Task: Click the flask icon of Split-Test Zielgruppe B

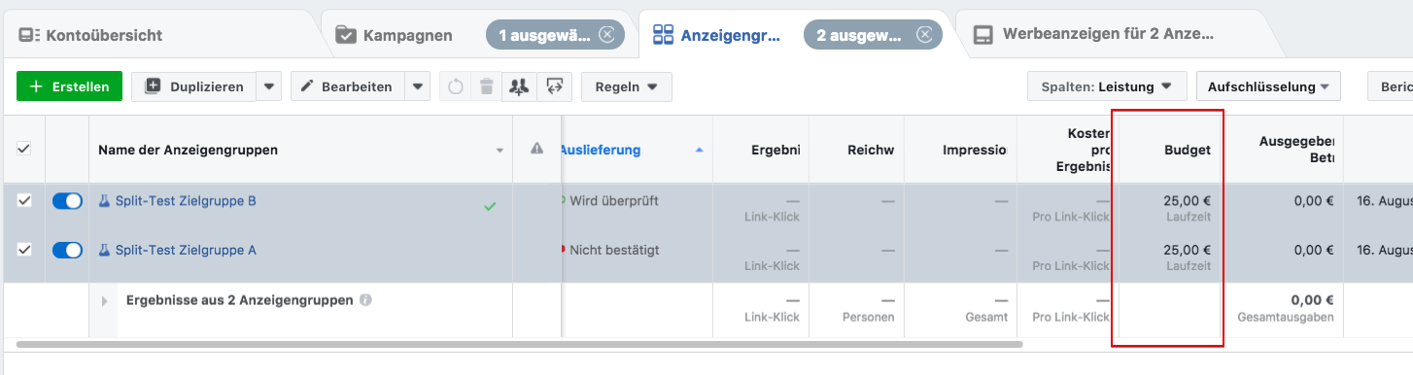Action: pyautogui.click(x=105, y=201)
